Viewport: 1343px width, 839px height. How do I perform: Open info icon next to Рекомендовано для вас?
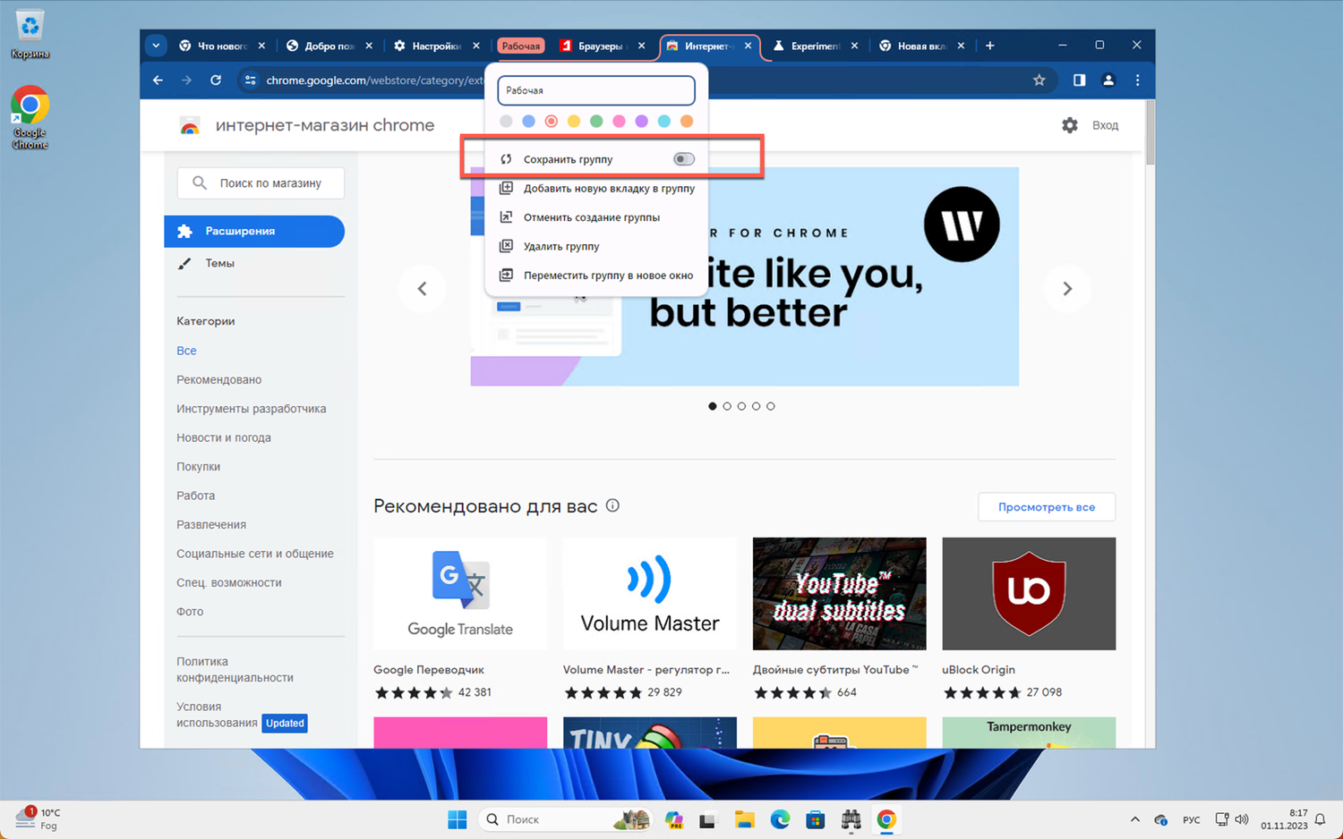coord(612,505)
